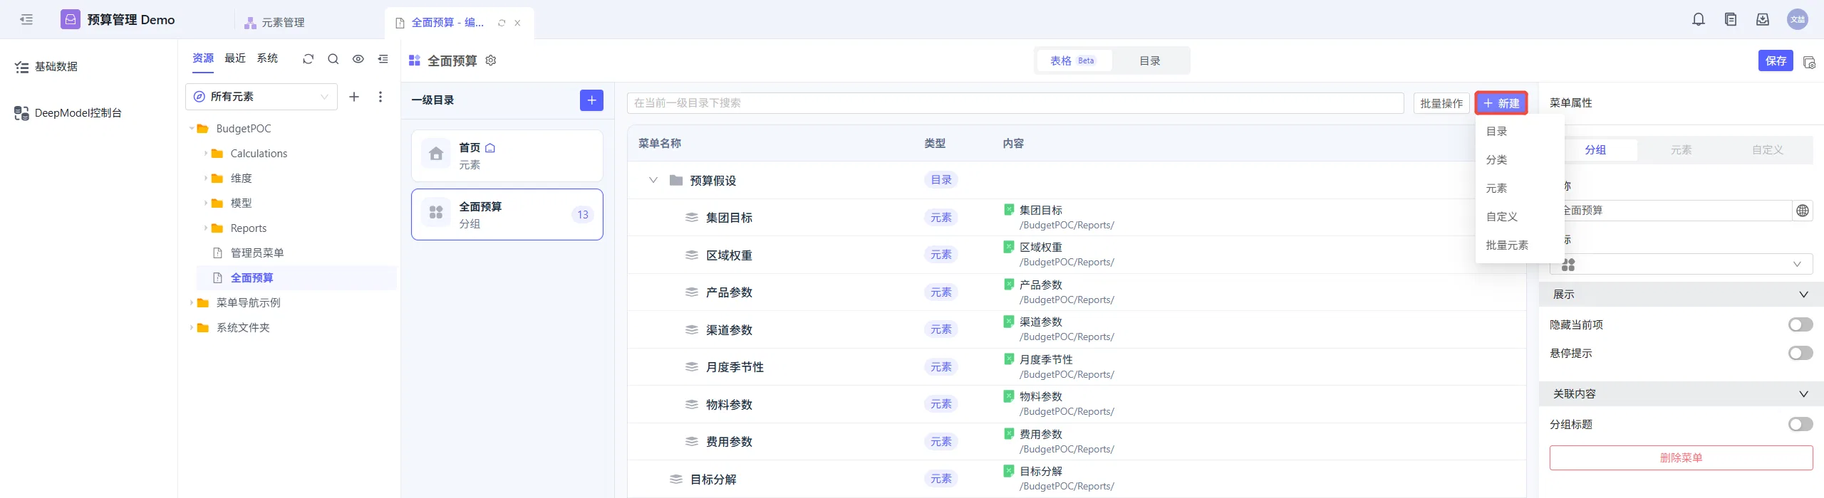The height and width of the screenshot is (498, 1824).
Task: Collapse the BudgetPOC folder
Action: tap(192, 129)
